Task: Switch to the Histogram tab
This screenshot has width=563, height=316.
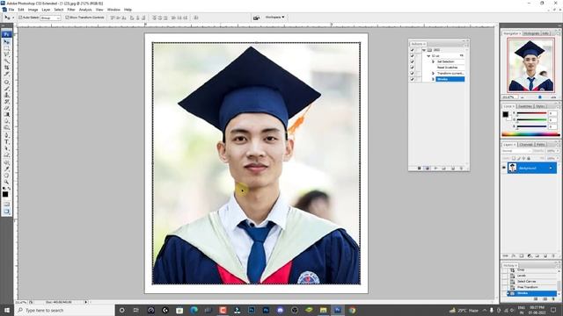Action: click(x=531, y=33)
